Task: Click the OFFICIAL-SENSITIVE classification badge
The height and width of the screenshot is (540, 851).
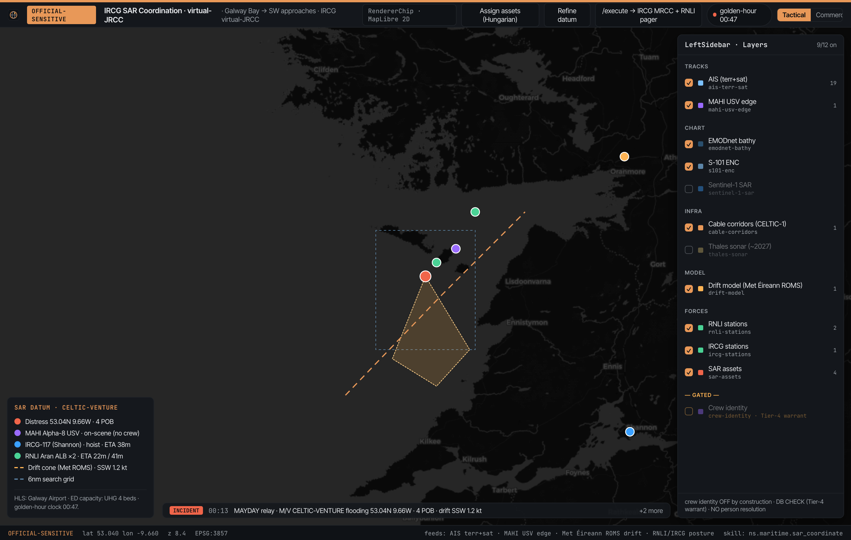Action: [x=61, y=15]
